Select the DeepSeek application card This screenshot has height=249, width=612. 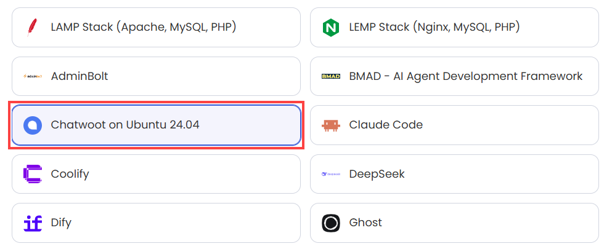pos(454,174)
